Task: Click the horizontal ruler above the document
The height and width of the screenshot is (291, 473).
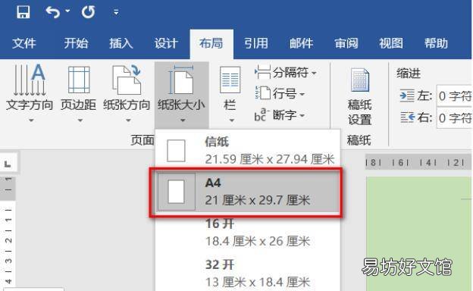Action: [x=418, y=163]
